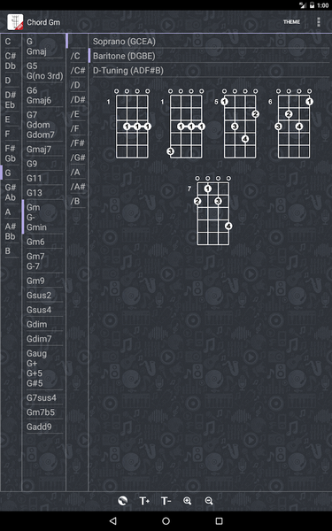Image resolution: width=332 pixels, height=531 pixels.
Task: Pick the /B bass note
Action: (x=78, y=202)
